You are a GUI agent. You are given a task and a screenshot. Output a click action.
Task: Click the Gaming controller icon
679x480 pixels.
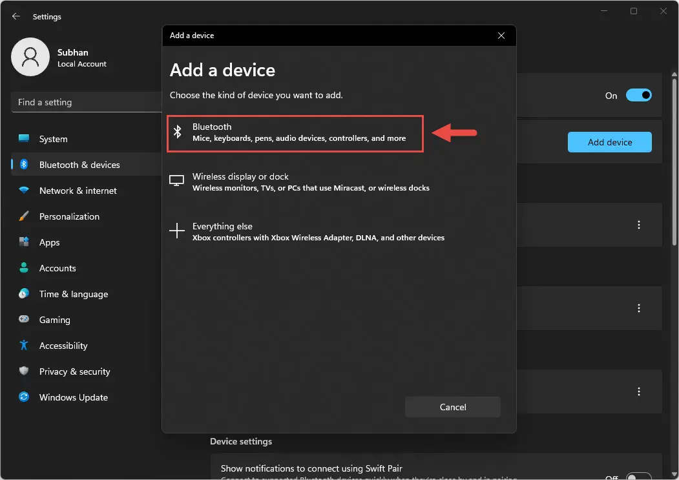click(24, 319)
